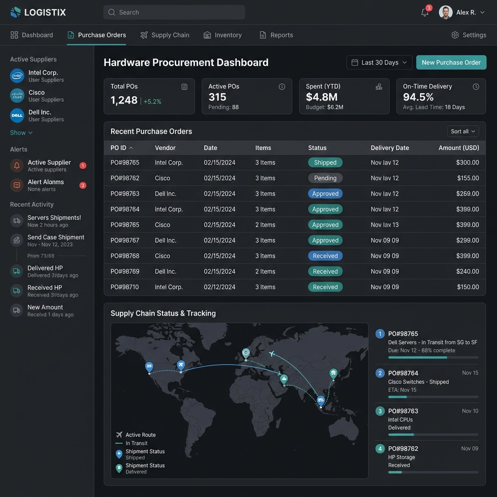Viewport: 497px width, 497px height.
Task: Open the Active Supplier alert badge
Action: (83, 166)
